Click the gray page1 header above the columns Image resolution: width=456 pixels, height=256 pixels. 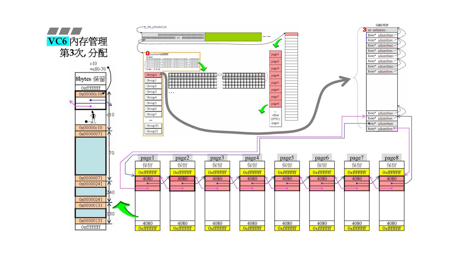pyautogui.click(x=147, y=157)
